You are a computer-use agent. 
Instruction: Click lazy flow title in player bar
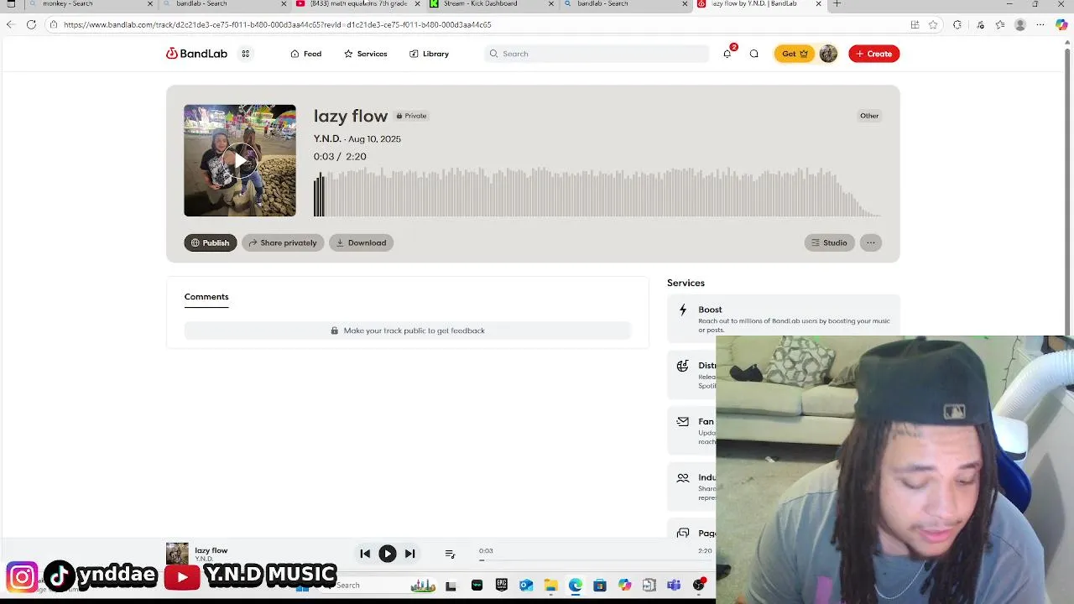click(211, 550)
